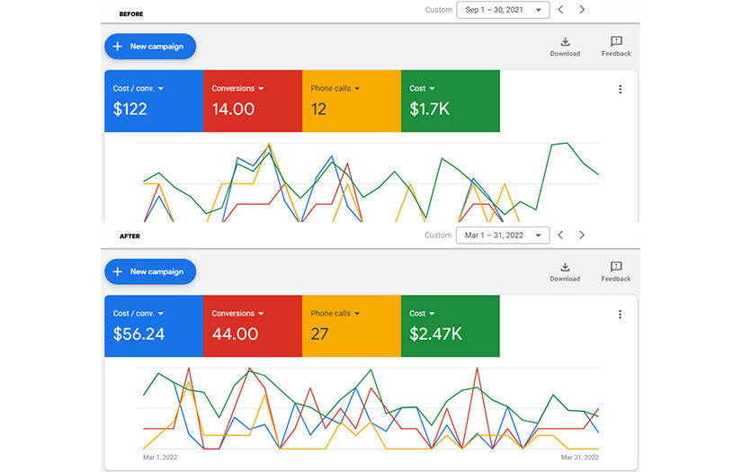Select the $1.7K cost value
Viewport: 742px width, 472px height.
(430, 110)
